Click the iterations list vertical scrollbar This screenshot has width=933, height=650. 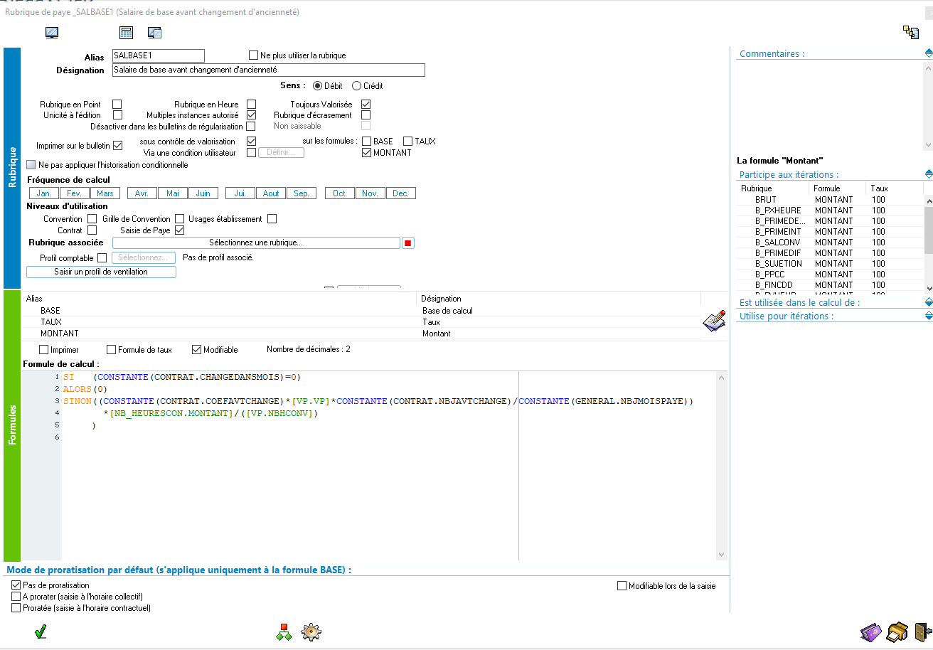point(928,245)
